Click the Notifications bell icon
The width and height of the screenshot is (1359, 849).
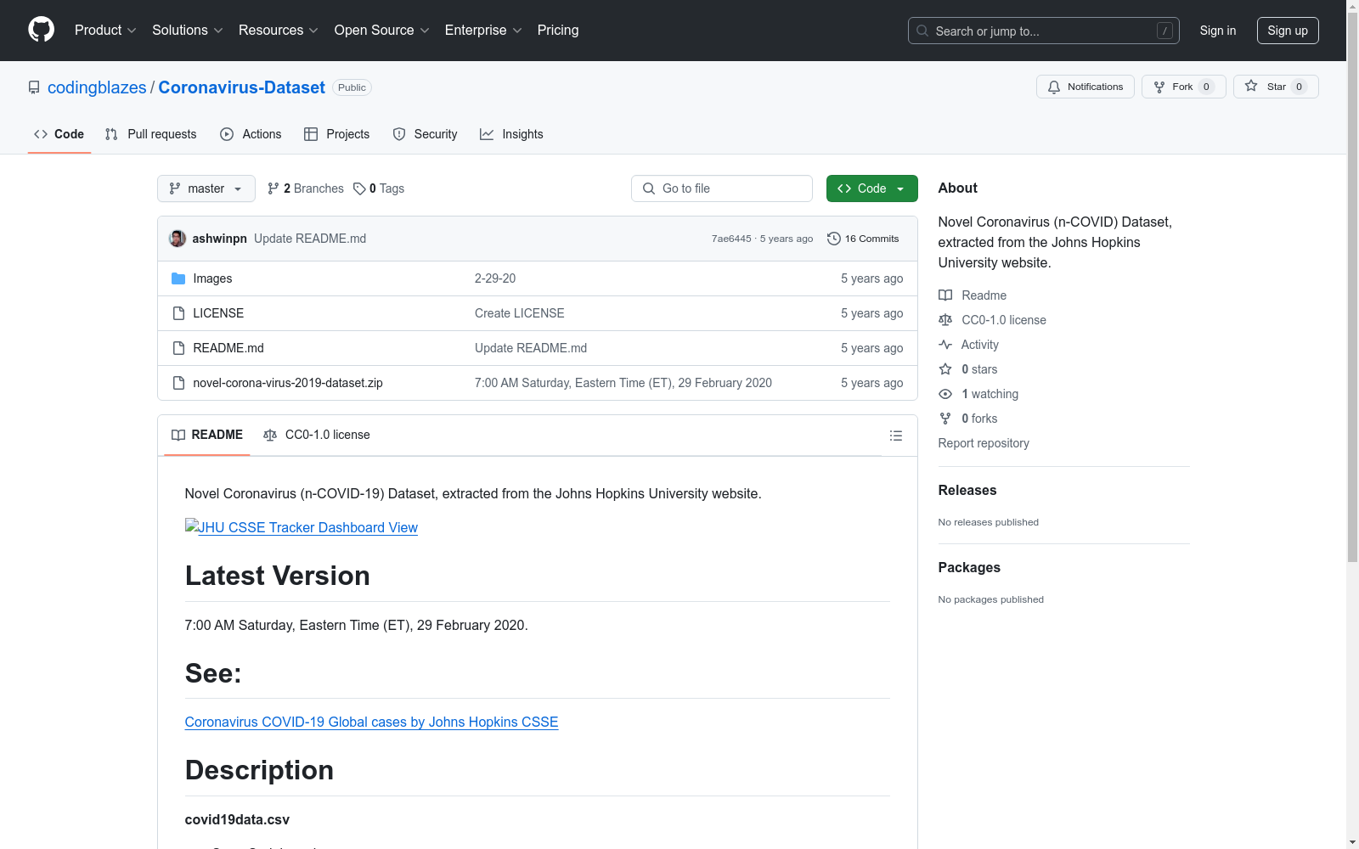[1054, 87]
